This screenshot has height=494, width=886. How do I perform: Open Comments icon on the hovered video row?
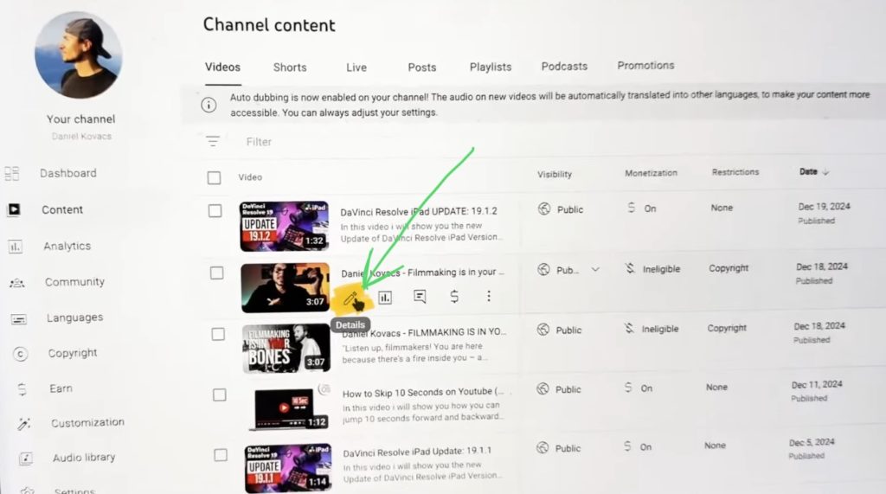click(420, 297)
